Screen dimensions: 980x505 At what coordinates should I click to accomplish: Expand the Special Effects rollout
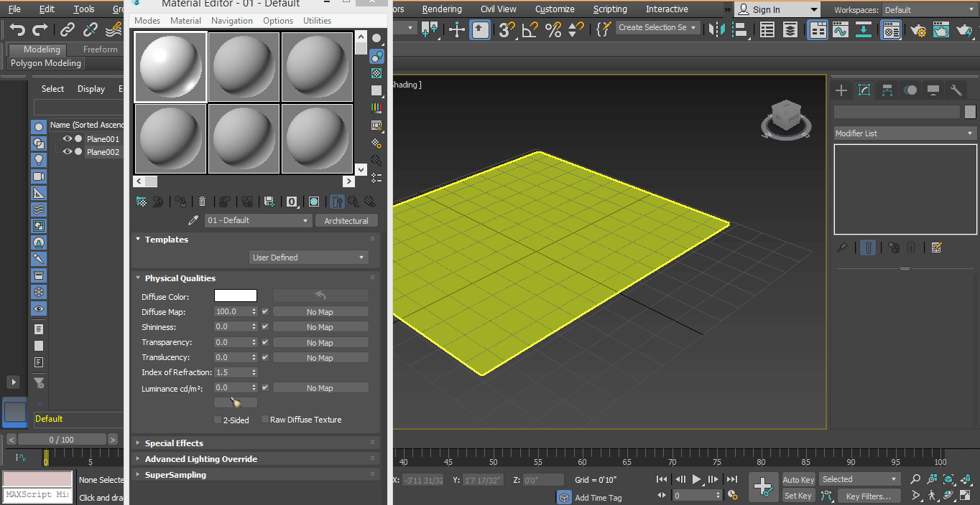pyautogui.click(x=174, y=443)
